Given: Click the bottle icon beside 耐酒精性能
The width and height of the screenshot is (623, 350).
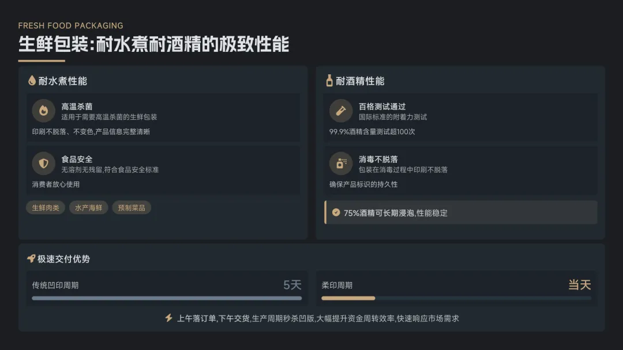Looking at the screenshot, I should point(329,81).
